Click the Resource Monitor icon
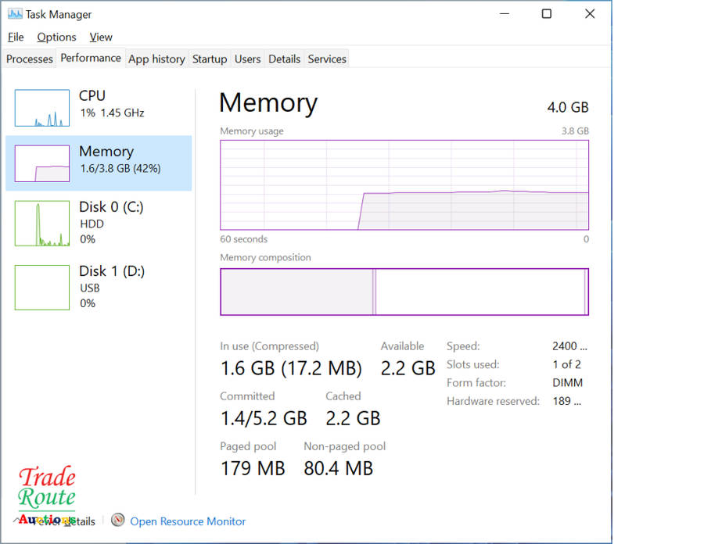 [118, 521]
